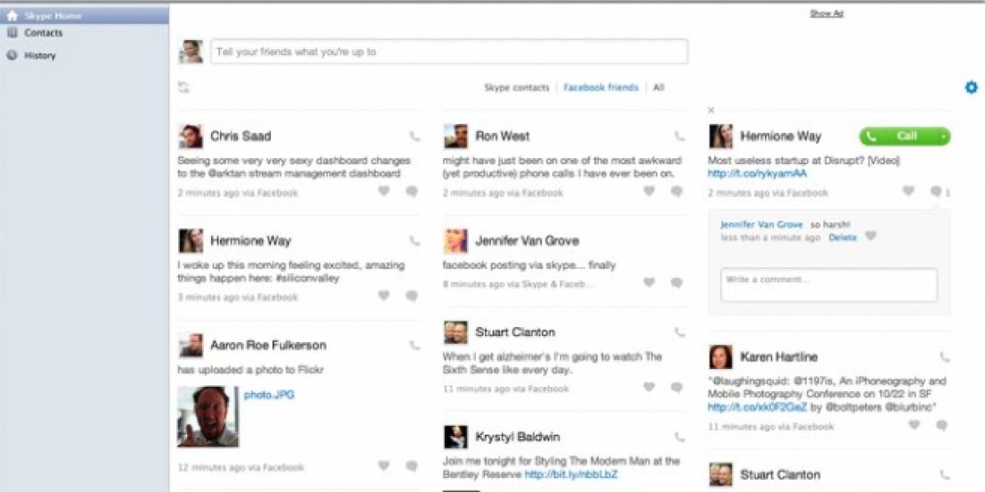Image resolution: width=985 pixels, height=492 pixels.
Task: Like Hermione Way's siliconvalley post
Action: pos(383,295)
